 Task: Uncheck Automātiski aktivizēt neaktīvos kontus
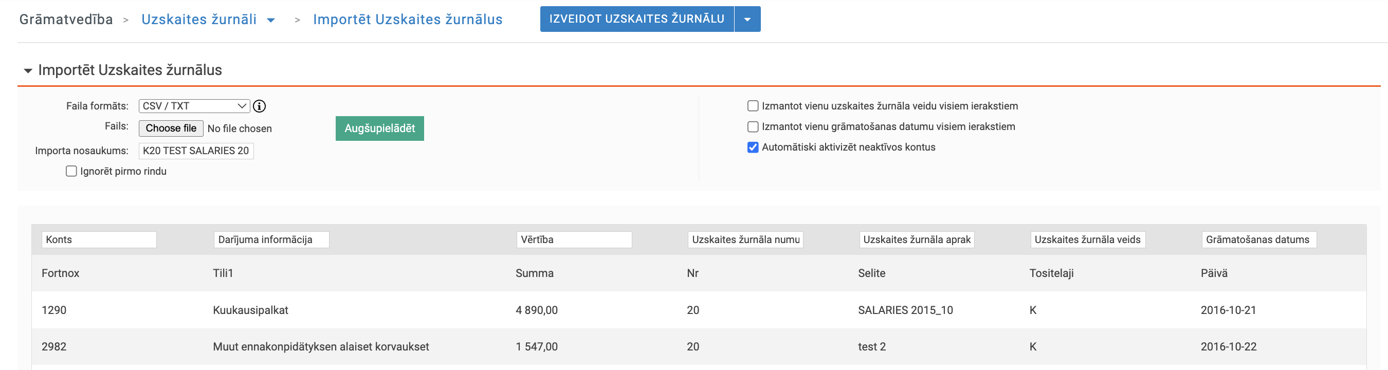(753, 147)
